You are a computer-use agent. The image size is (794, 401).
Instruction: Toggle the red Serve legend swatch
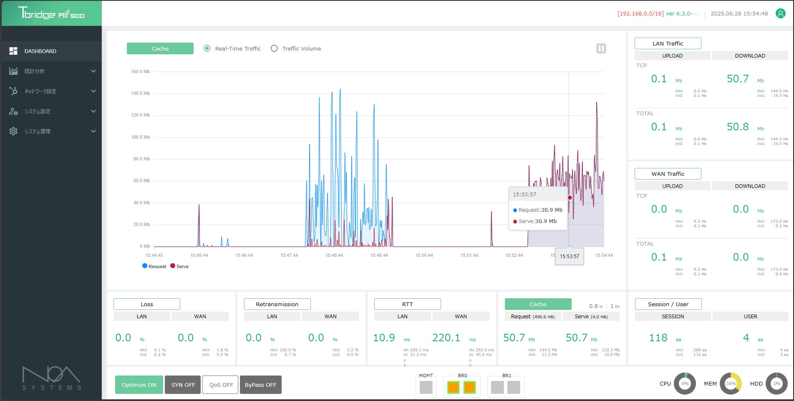173,266
